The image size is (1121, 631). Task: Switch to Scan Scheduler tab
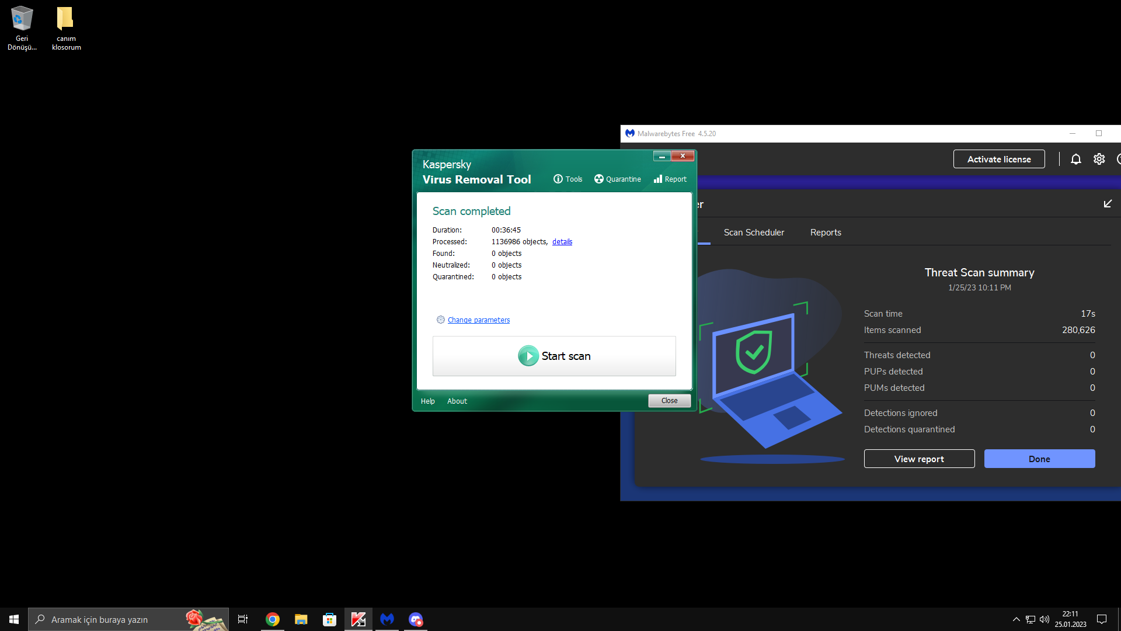click(x=754, y=233)
